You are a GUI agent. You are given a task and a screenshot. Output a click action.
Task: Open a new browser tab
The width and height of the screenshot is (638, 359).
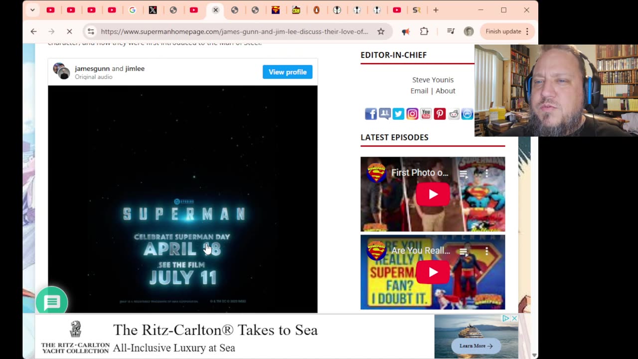coord(436,10)
